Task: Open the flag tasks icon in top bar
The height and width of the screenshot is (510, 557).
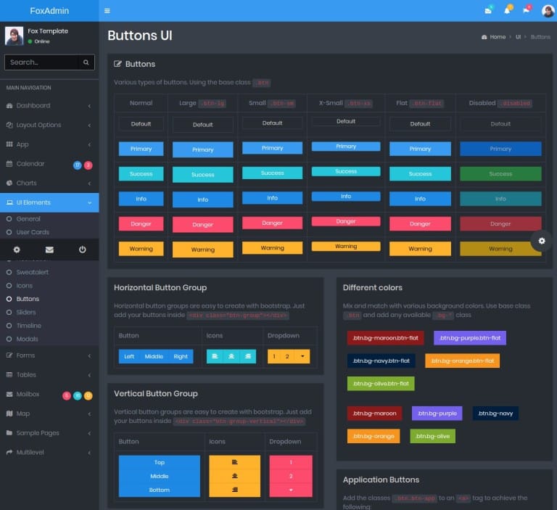Action: (526, 11)
